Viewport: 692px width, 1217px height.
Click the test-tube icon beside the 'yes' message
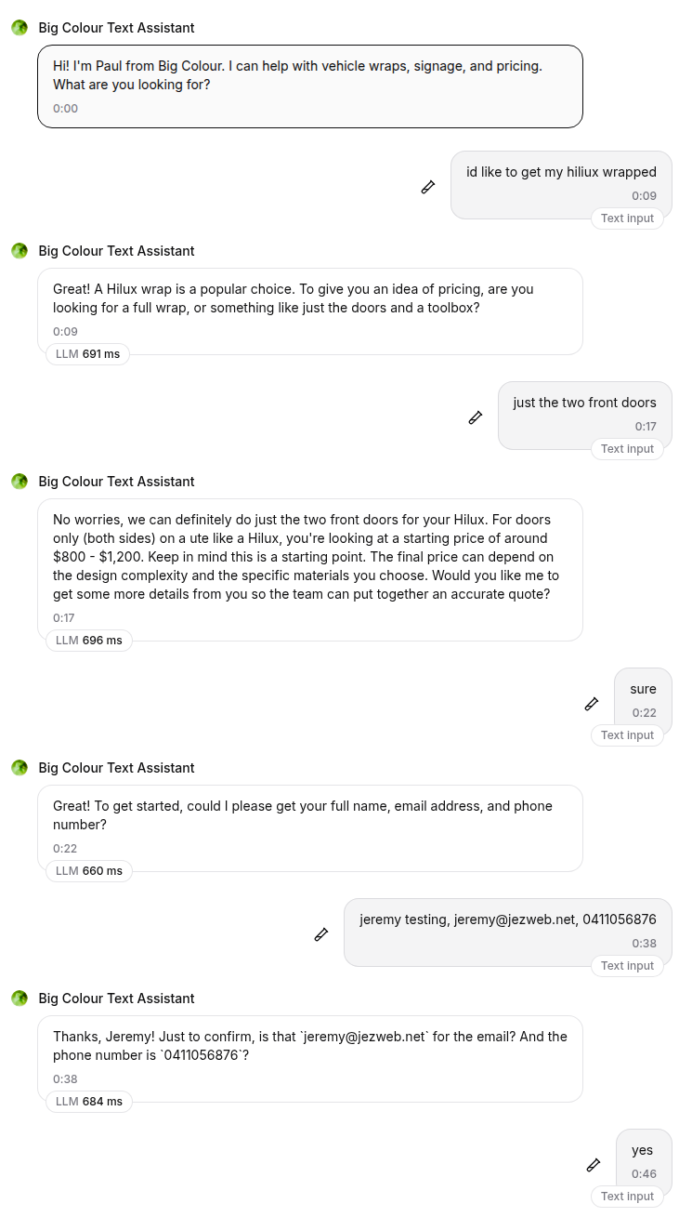594,1165
